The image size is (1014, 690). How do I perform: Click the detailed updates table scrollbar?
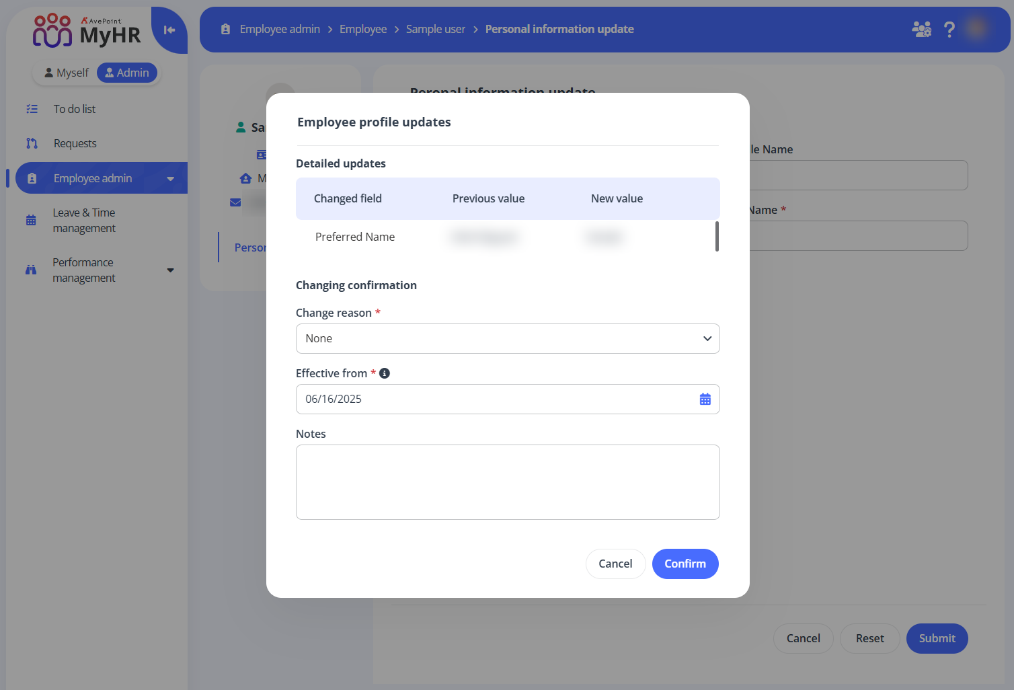pos(717,237)
